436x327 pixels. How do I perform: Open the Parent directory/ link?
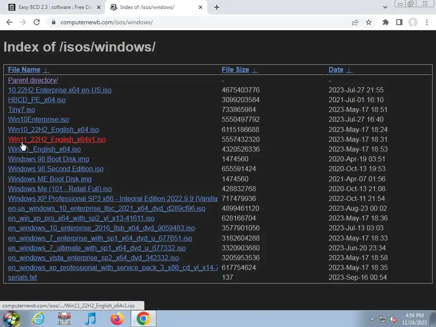pyautogui.click(x=33, y=80)
